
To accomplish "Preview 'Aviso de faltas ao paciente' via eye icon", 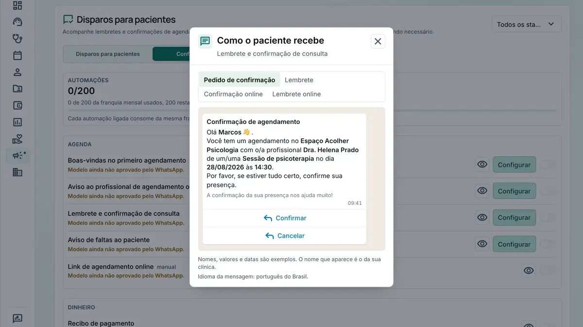I will [482, 244].
